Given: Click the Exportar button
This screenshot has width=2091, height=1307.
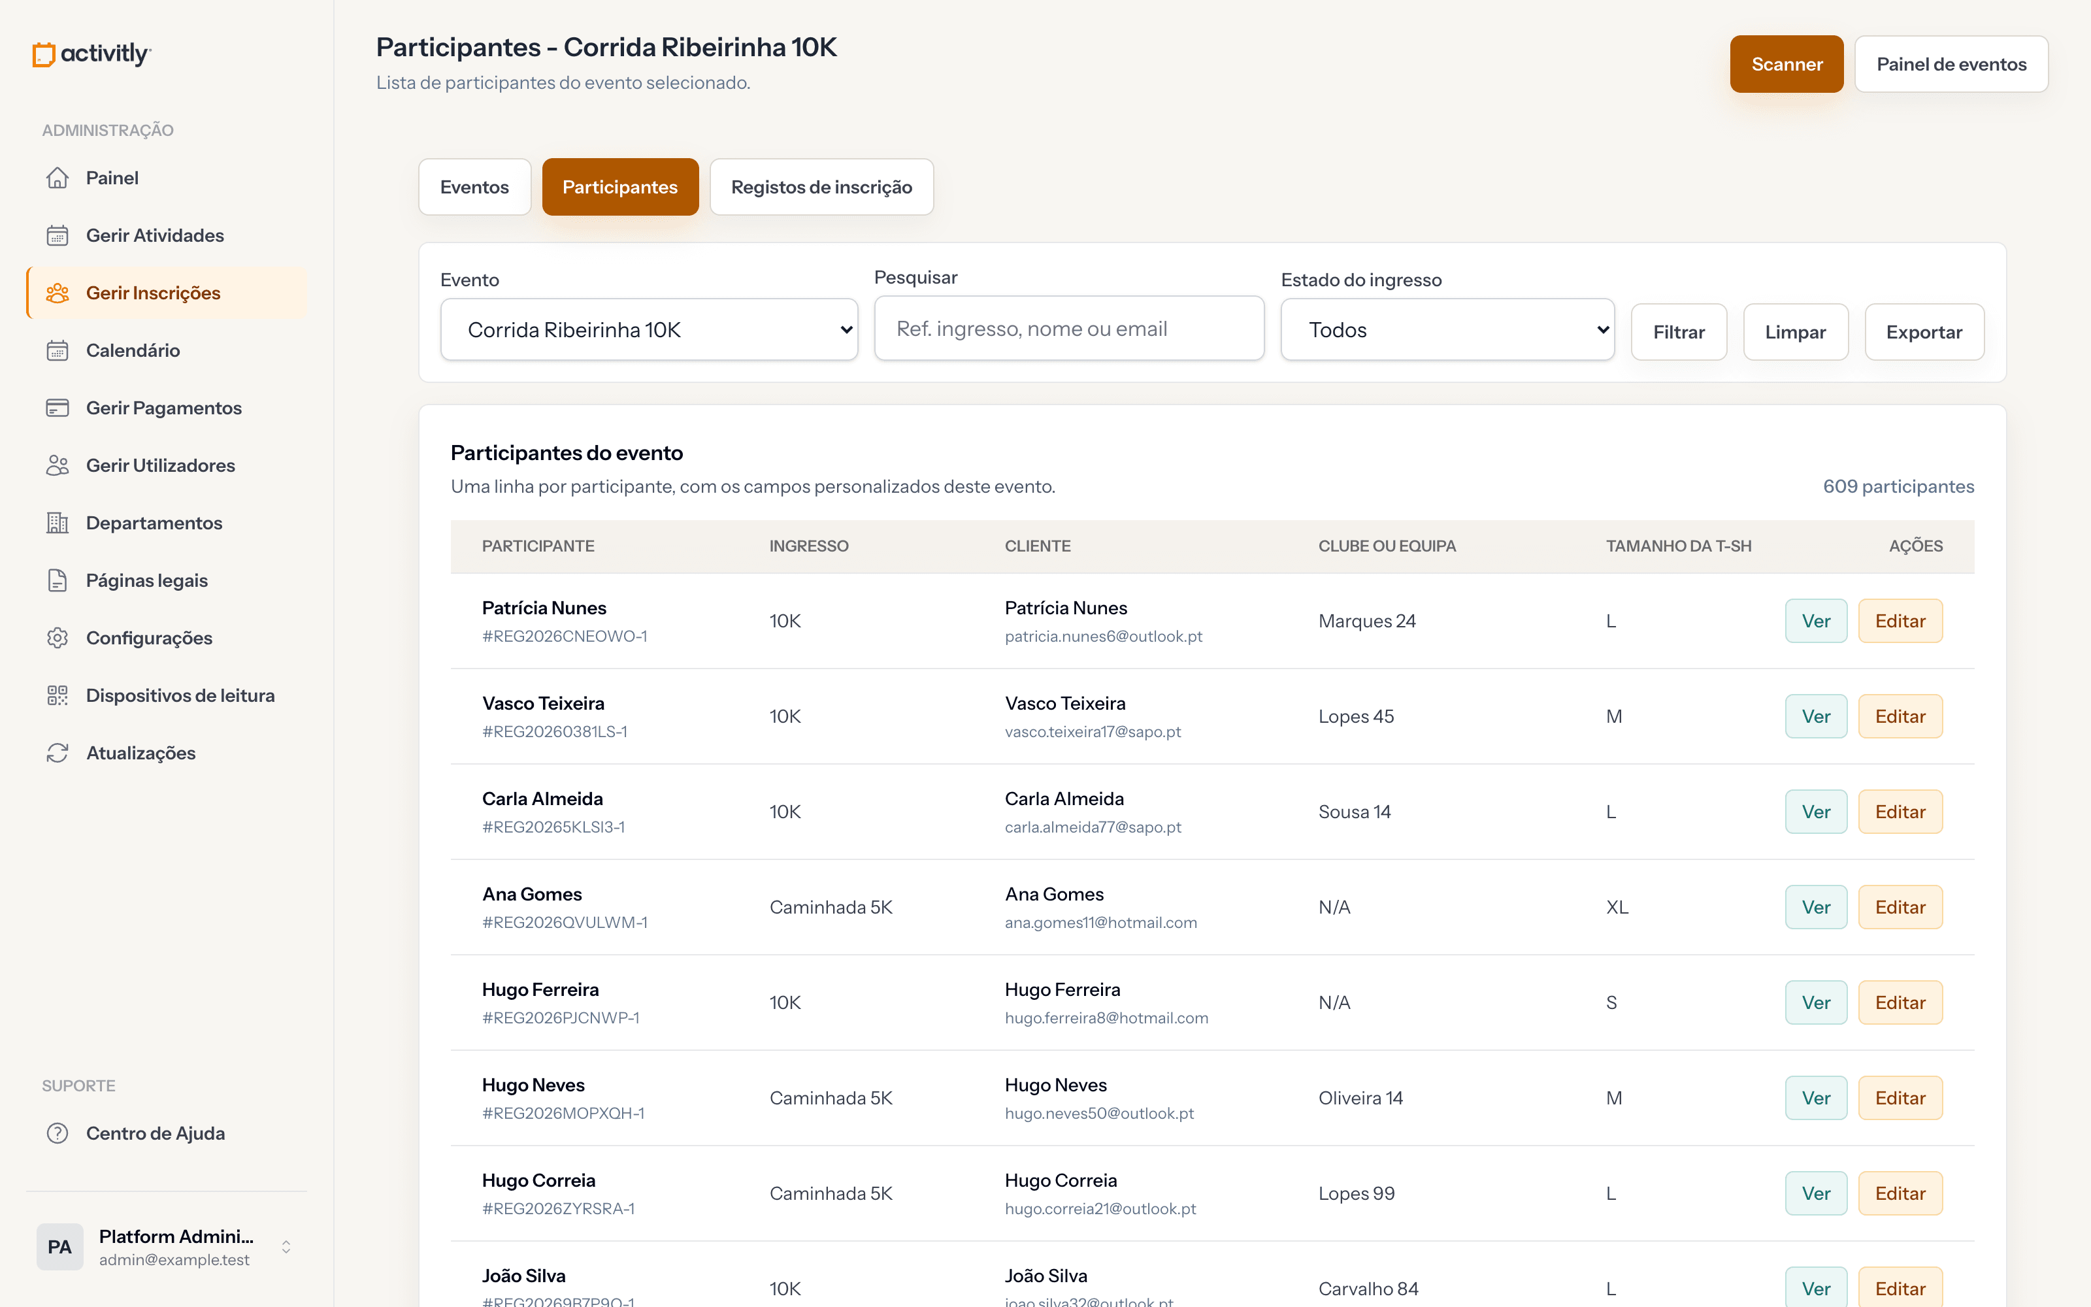Looking at the screenshot, I should coord(1924,332).
